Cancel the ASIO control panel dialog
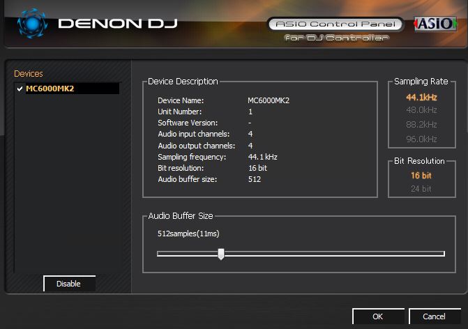The image size is (468, 329). [435, 316]
